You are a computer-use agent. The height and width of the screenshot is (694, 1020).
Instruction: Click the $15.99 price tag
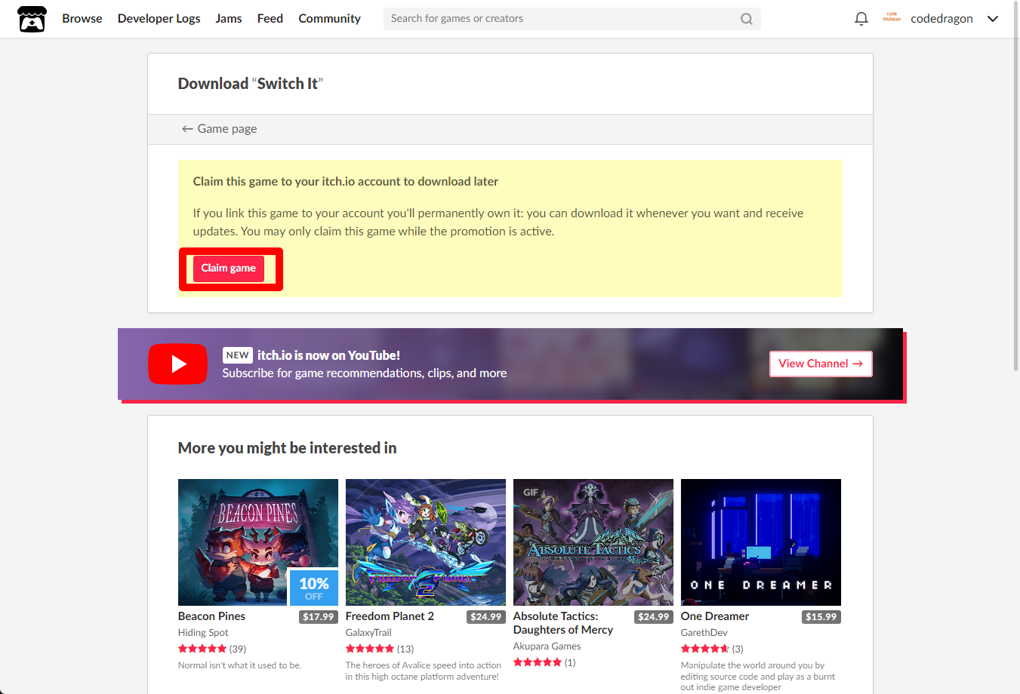coord(821,617)
